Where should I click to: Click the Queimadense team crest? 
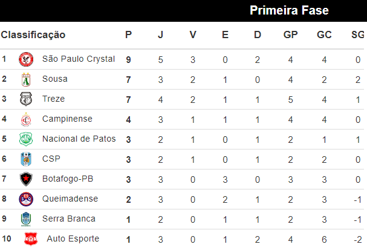point(26,199)
